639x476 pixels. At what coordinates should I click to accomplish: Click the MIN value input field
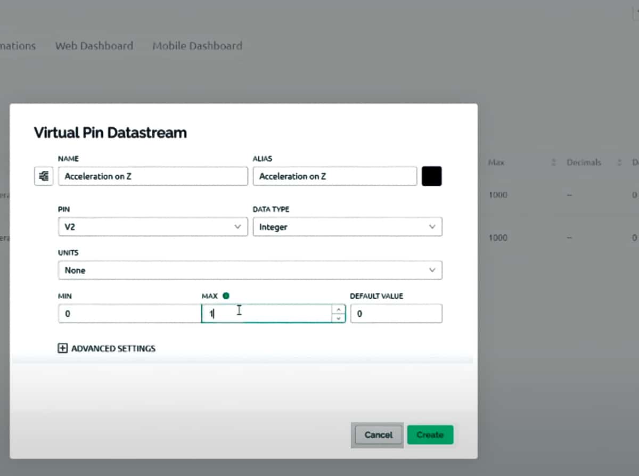point(128,314)
